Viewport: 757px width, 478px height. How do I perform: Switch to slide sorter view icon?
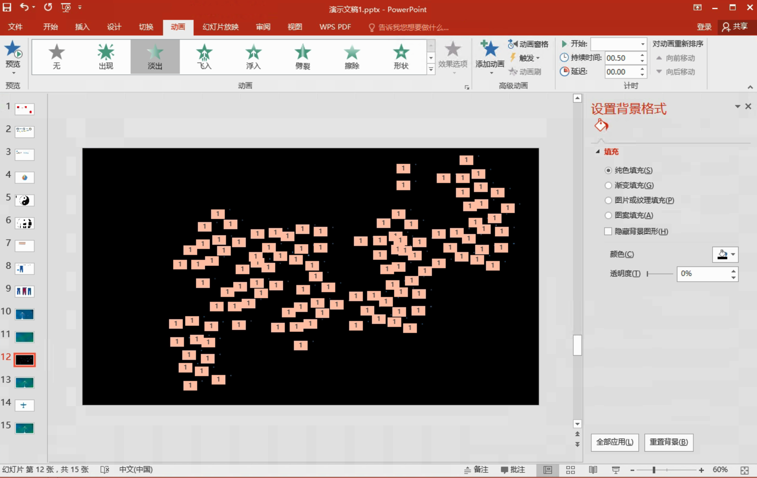coord(571,470)
